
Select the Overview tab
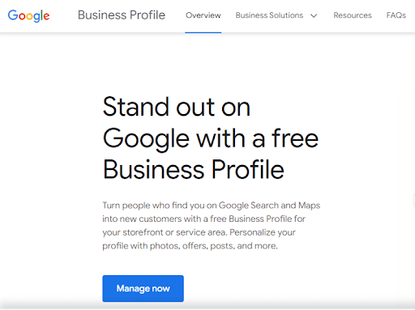click(203, 15)
